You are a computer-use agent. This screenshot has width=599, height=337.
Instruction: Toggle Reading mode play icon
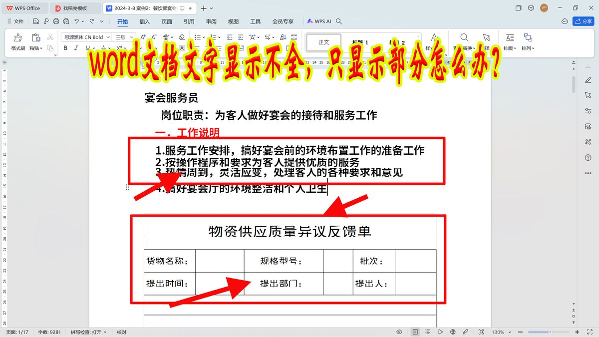point(440,332)
